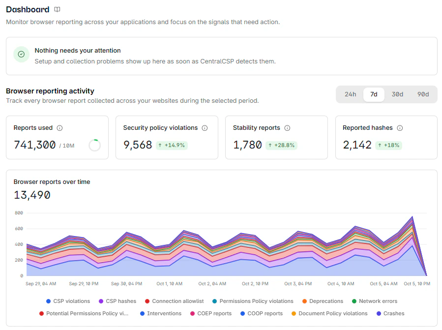
Task: Show info for Security policy violations
Action: (x=205, y=128)
